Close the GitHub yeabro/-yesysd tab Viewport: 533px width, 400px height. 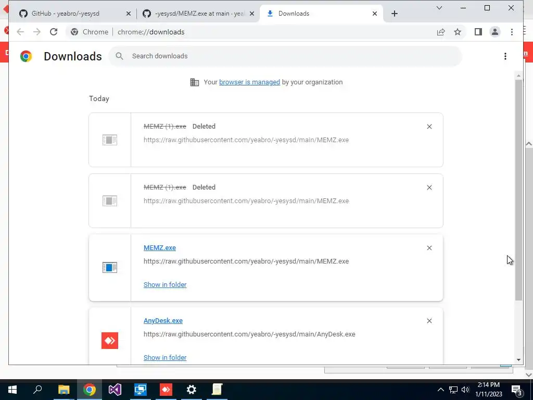tap(129, 14)
